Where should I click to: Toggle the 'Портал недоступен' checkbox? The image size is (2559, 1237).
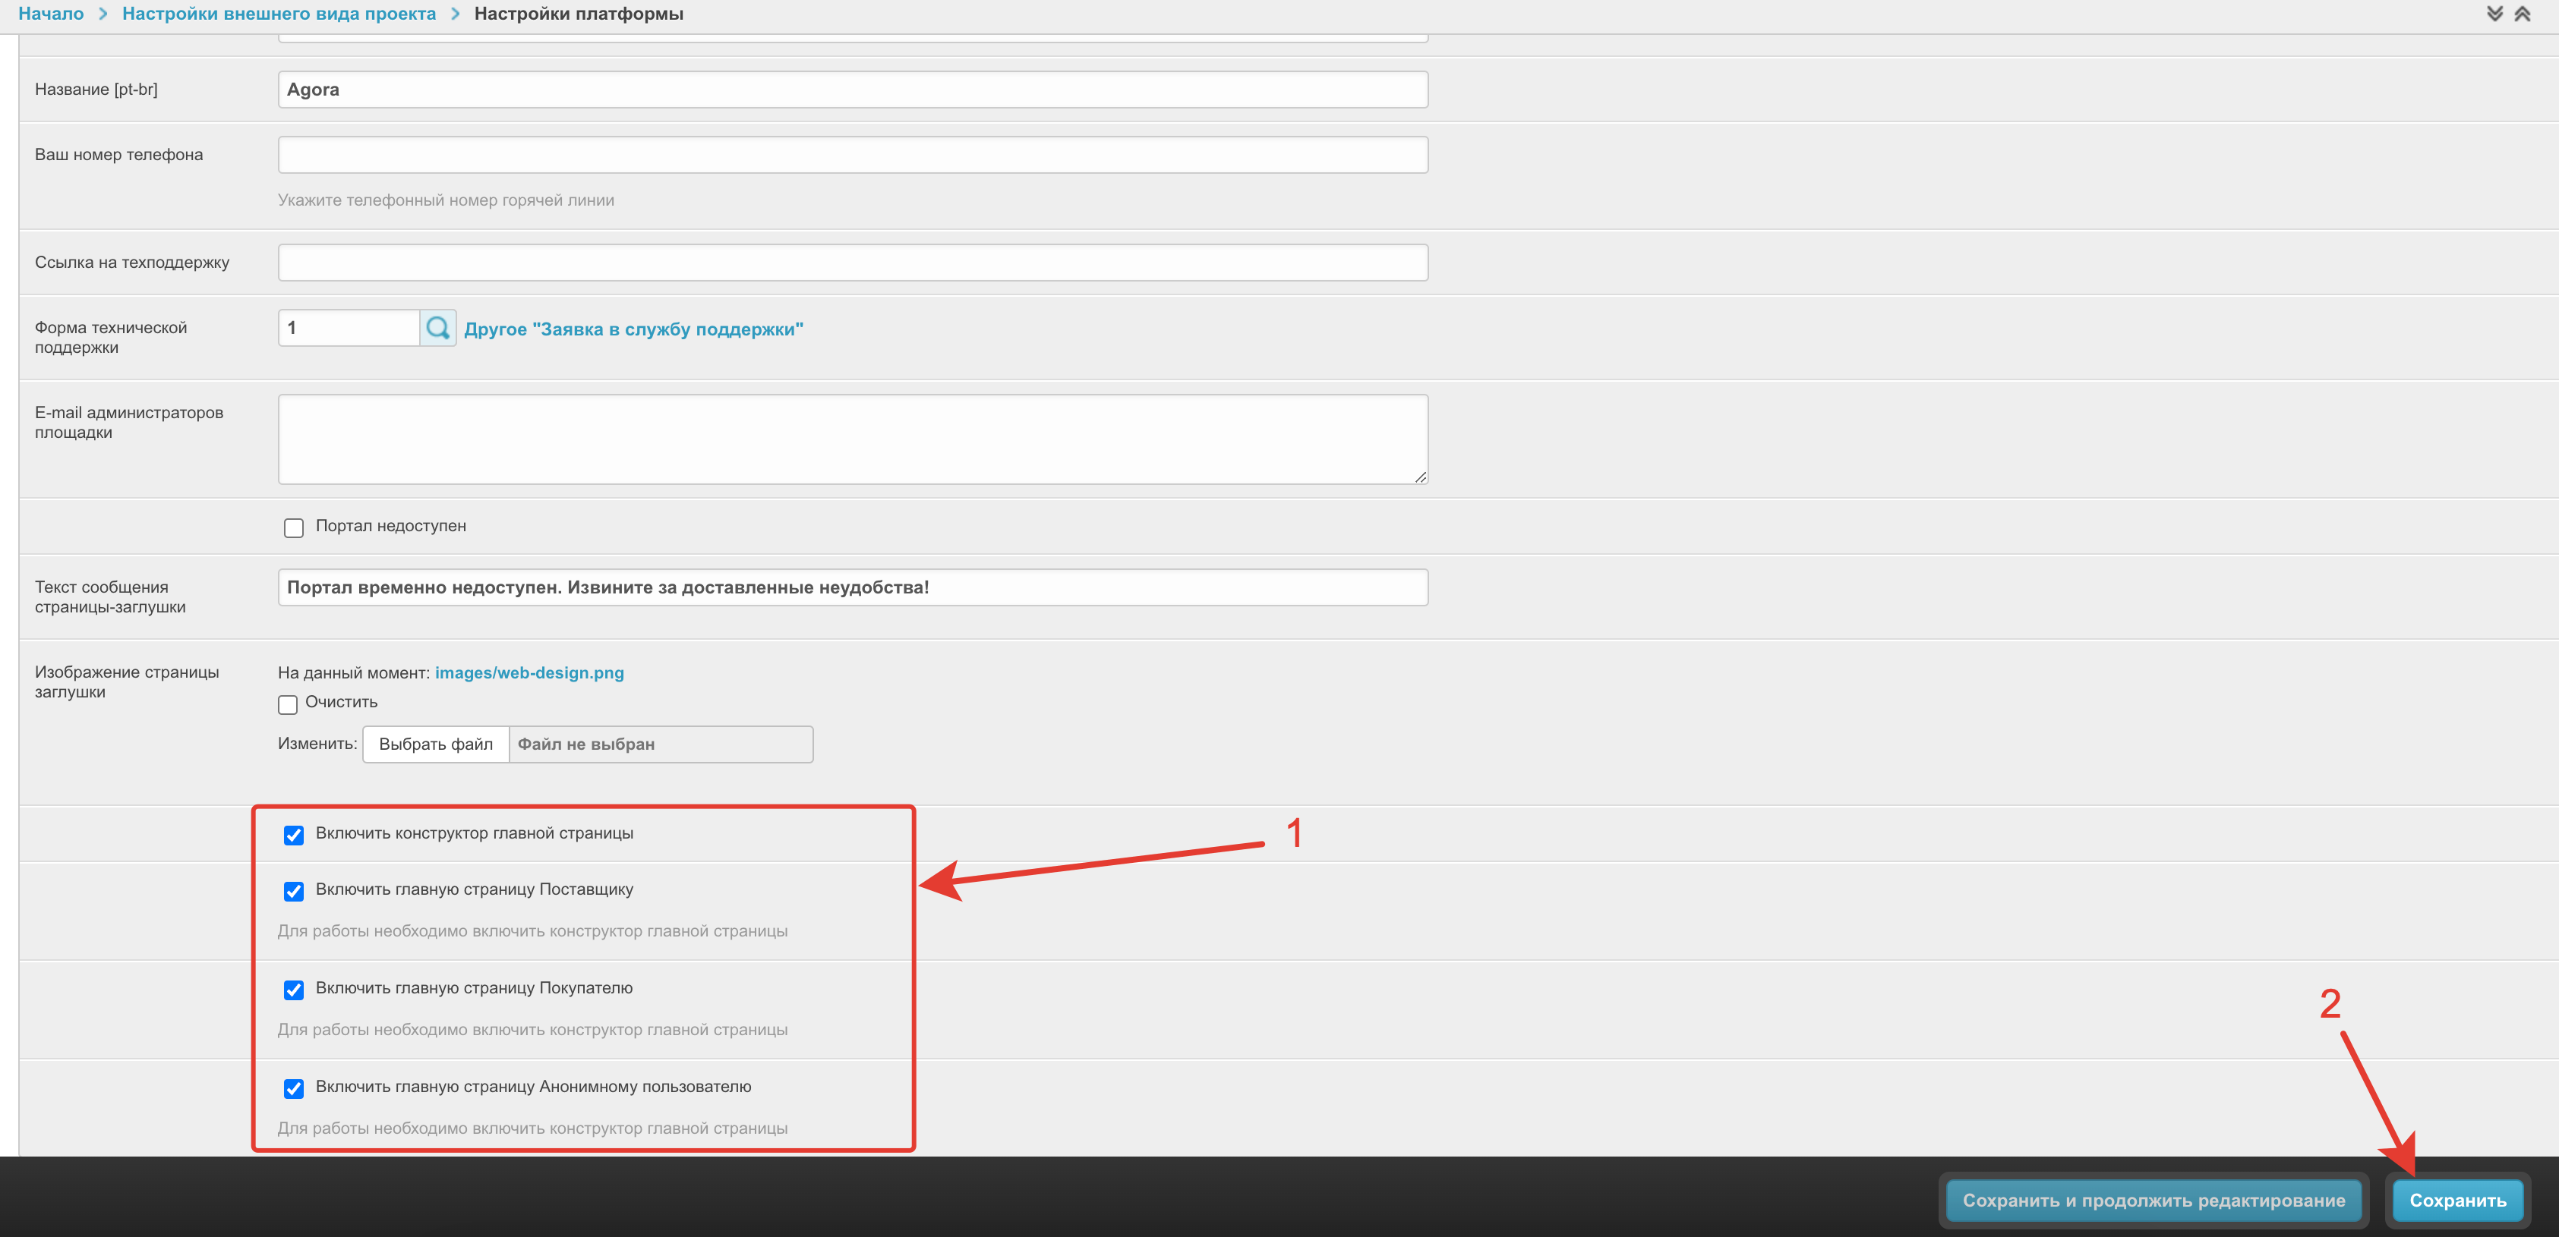tap(293, 527)
